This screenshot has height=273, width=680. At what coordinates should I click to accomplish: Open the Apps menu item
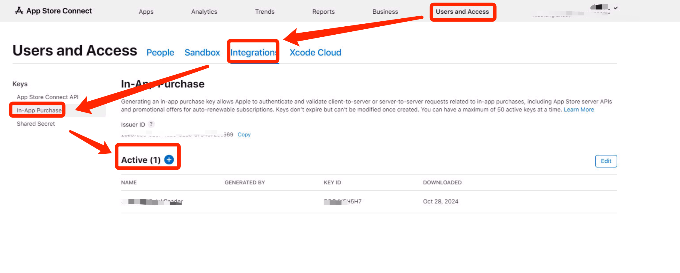pyautogui.click(x=146, y=12)
